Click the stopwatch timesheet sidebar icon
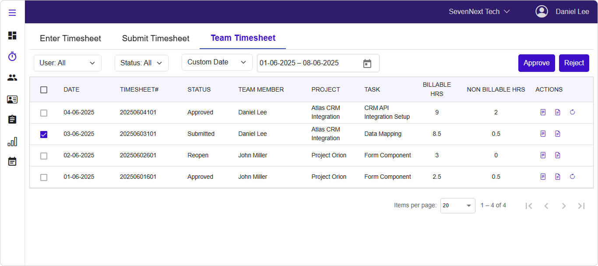 (x=12, y=57)
